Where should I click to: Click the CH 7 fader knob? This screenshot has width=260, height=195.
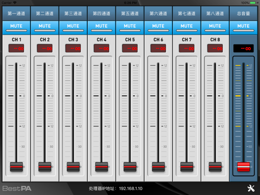point(187,167)
